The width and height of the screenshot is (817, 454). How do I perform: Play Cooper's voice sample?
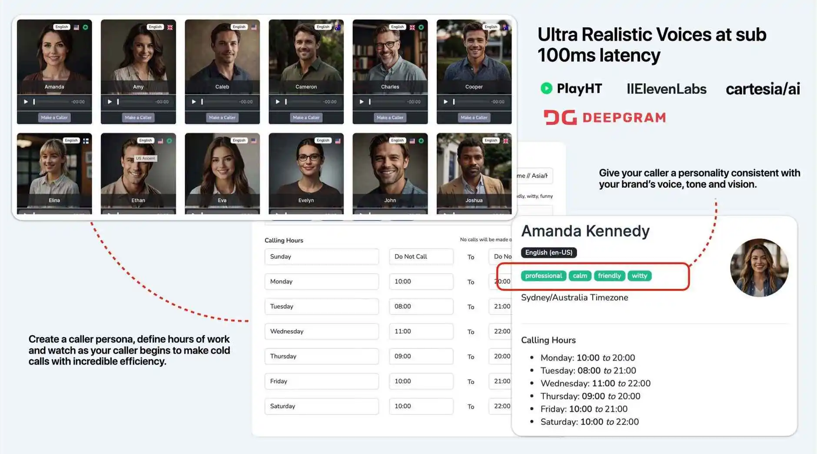[445, 102]
